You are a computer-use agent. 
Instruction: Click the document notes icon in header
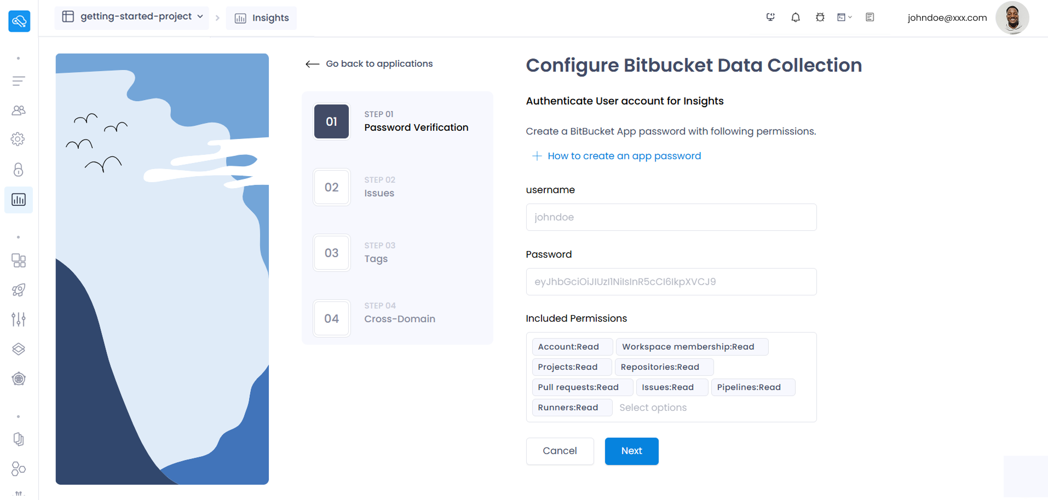coord(870,18)
